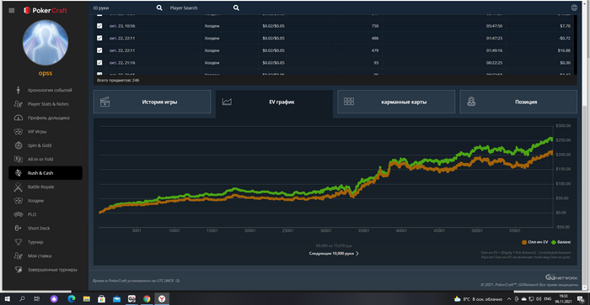590x305 pixels.
Task: Open ENG language switcher in tray
Action: (548, 299)
